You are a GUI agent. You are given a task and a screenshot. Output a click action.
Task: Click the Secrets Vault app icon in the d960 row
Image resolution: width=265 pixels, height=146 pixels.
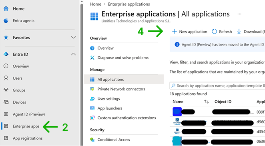pos(177,121)
